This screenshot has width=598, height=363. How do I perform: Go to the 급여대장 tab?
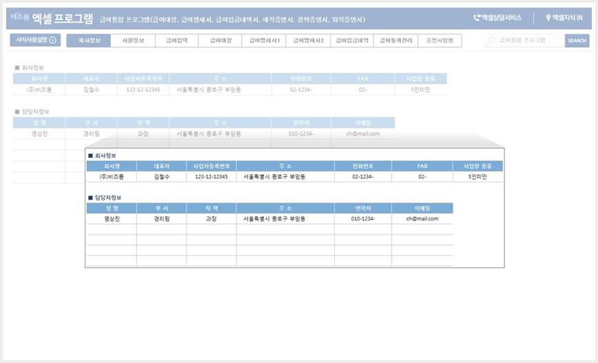point(220,41)
